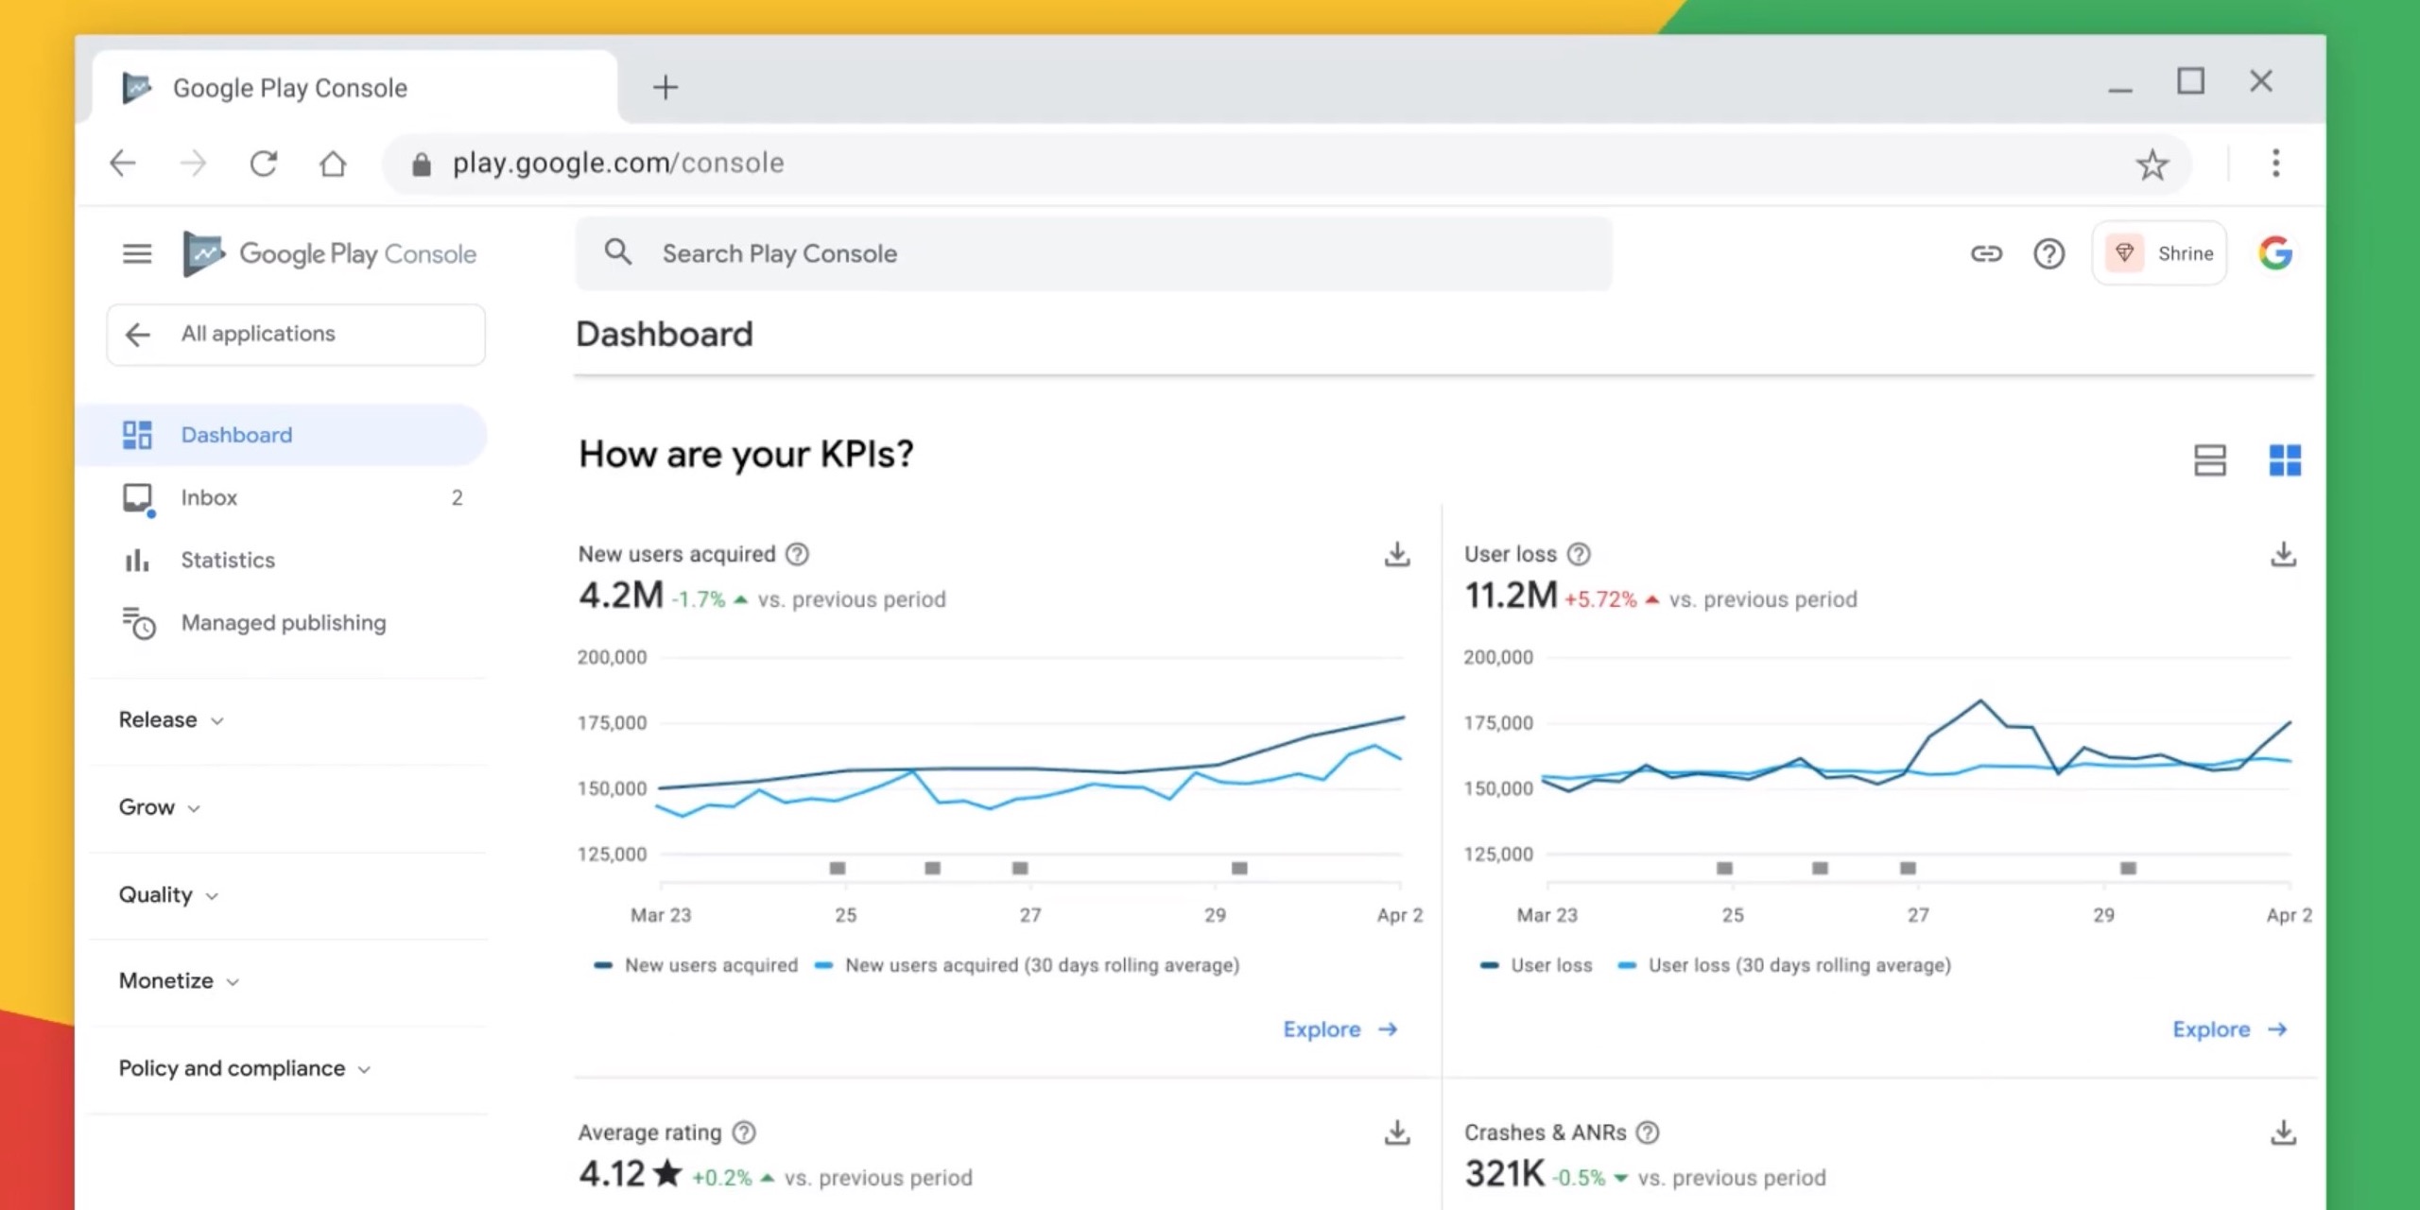Image resolution: width=2420 pixels, height=1210 pixels.
Task: Click the Managed publishing sidebar icon
Action: click(139, 620)
